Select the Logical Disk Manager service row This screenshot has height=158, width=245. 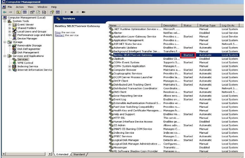pos(174,140)
